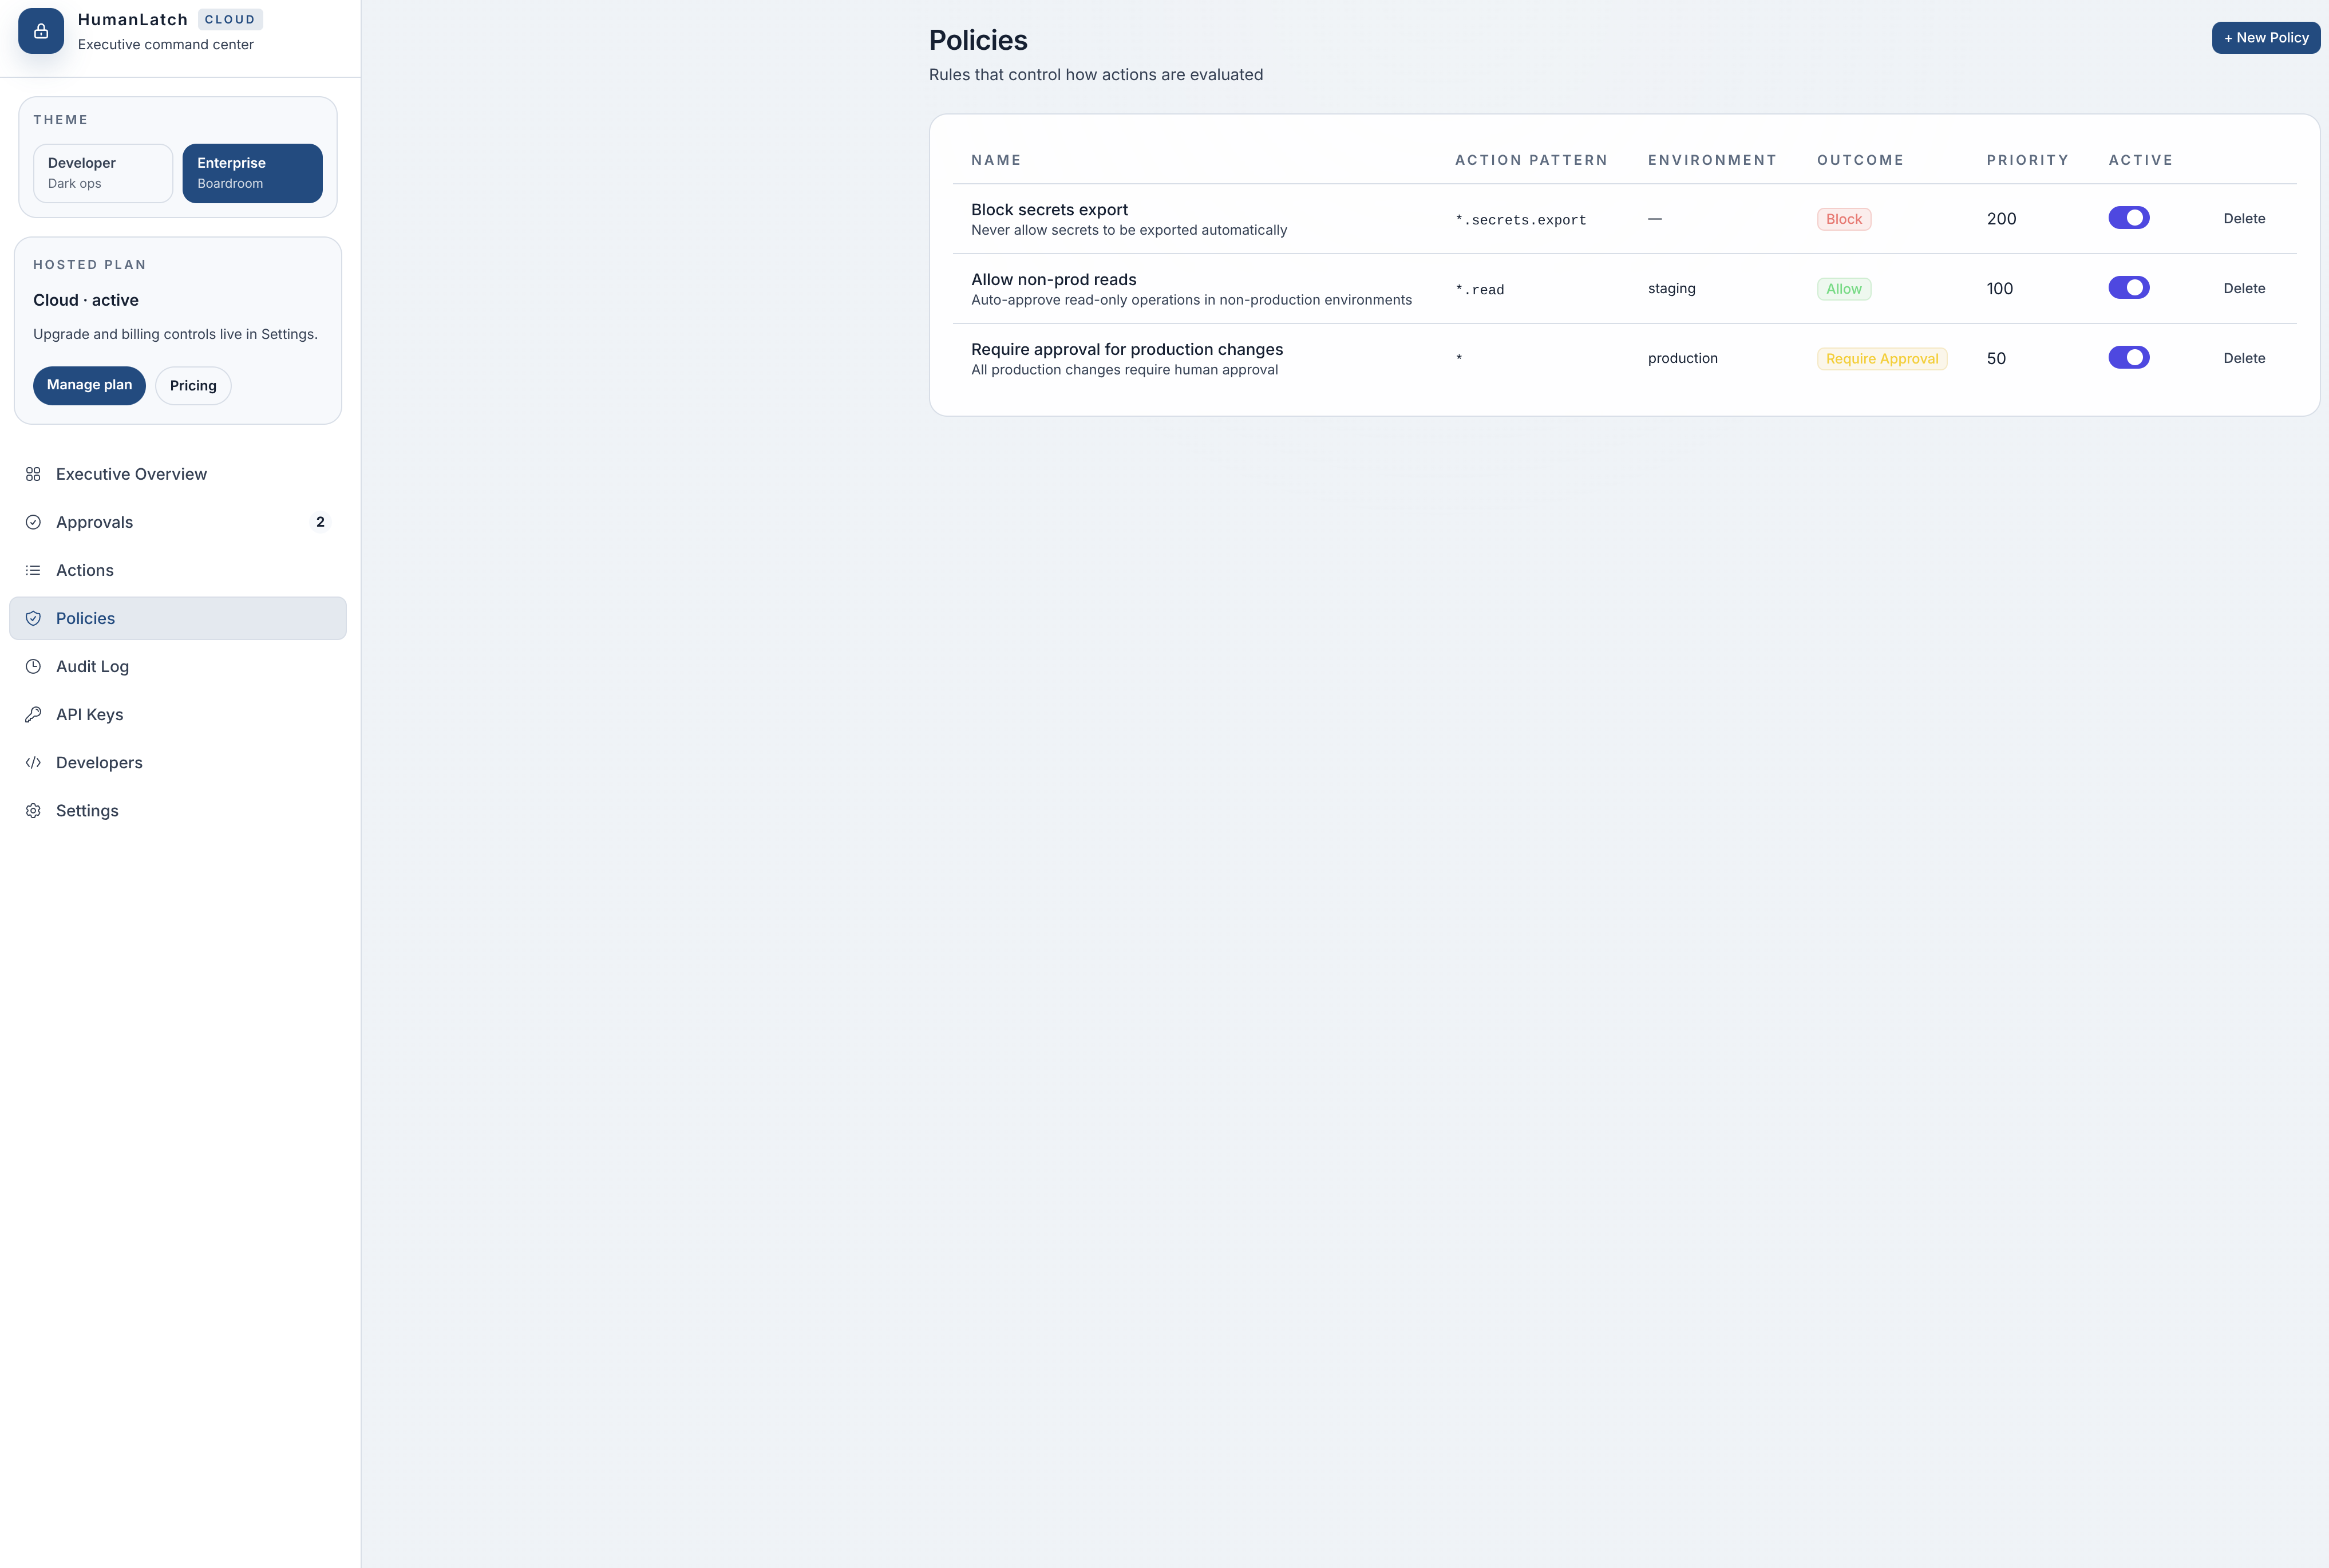Open the Pricing link
Screen dimensions: 2329x1568
coord(193,386)
